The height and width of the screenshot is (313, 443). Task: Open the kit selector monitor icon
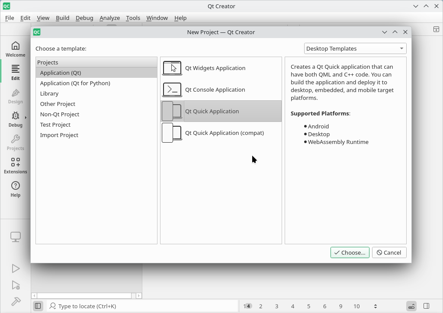pos(16,237)
